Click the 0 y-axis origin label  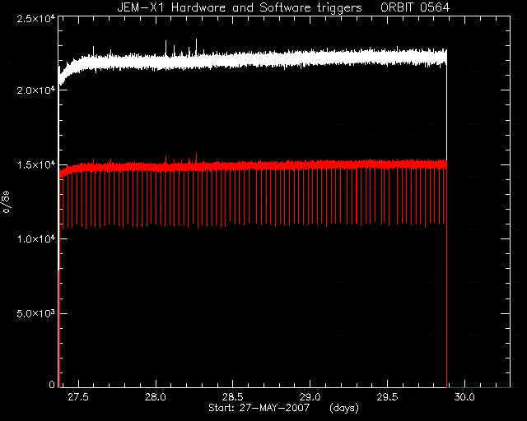pos(52,384)
